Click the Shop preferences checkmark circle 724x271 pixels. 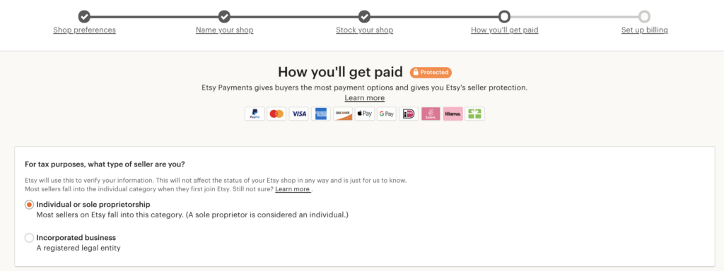pos(84,17)
